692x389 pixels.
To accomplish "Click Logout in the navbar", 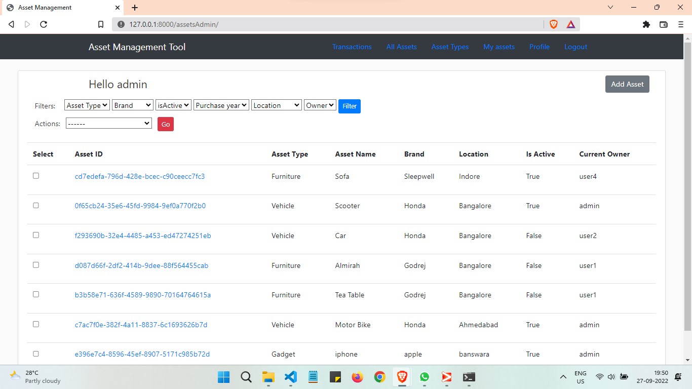I will pyautogui.click(x=576, y=47).
